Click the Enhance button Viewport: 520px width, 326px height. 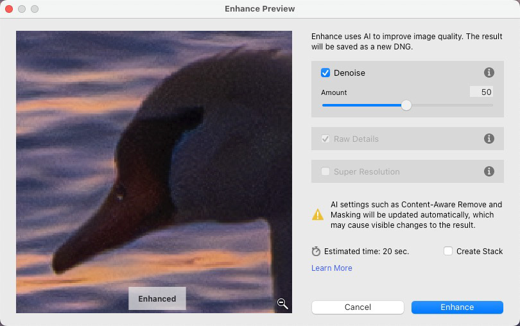tap(457, 307)
